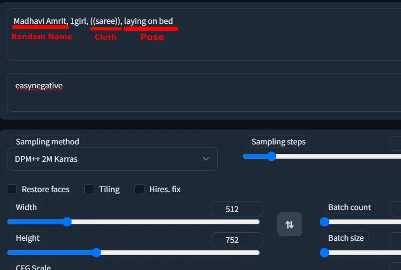Click into the positive prompt text area
The height and width of the screenshot is (270, 401).
204,35
